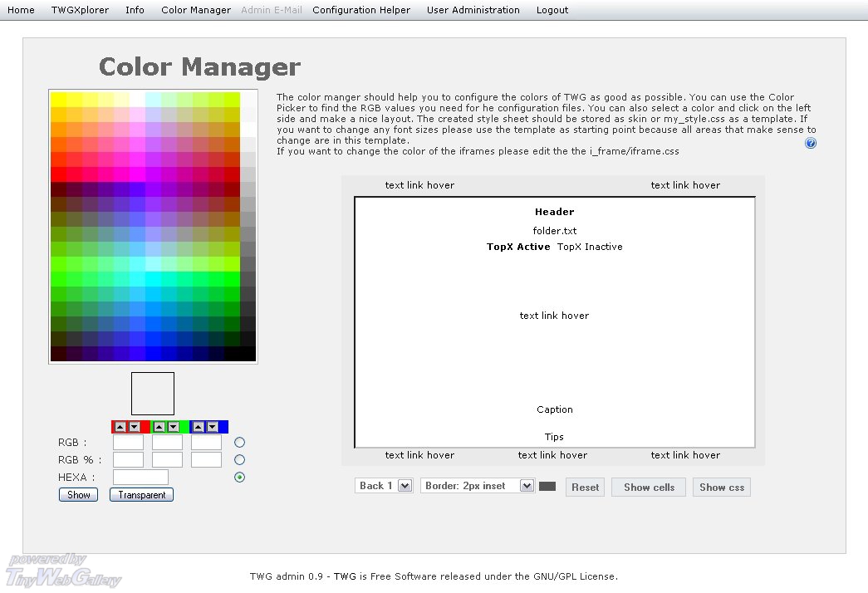The width and height of the screenshot is (868, 593).
Task: Click the Show css button
Action: [x=722, y=488]
